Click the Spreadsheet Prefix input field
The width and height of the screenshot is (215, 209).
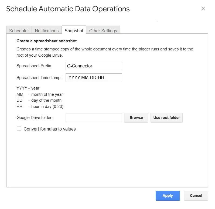click(94, 66)
